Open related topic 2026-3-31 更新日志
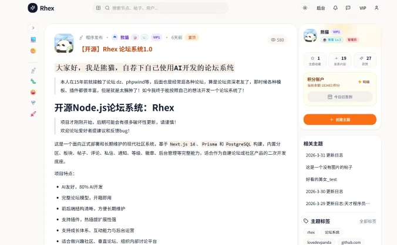The image size is (397, 245). (324, 155)
